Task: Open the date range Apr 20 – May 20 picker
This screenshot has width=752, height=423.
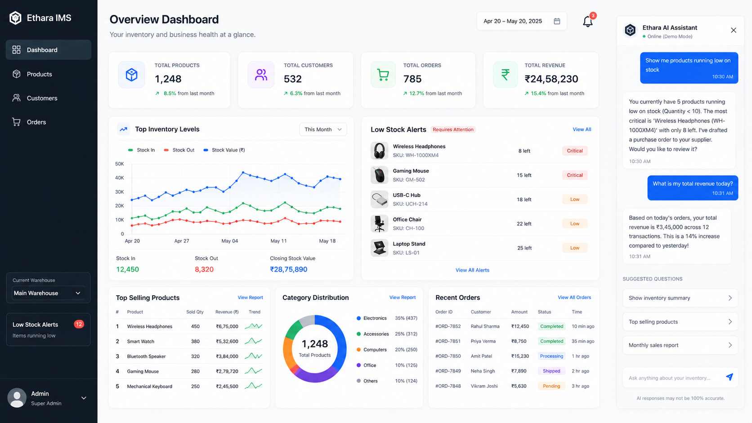Action: click(x=522, y=21)
